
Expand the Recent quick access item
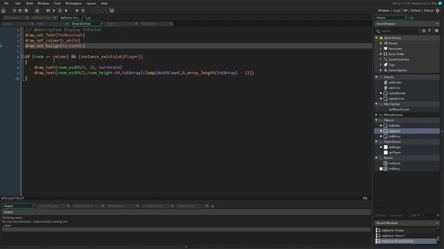[381, 43]
